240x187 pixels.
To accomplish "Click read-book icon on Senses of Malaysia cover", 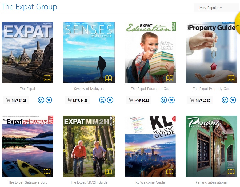I will (x=108, y=78).
